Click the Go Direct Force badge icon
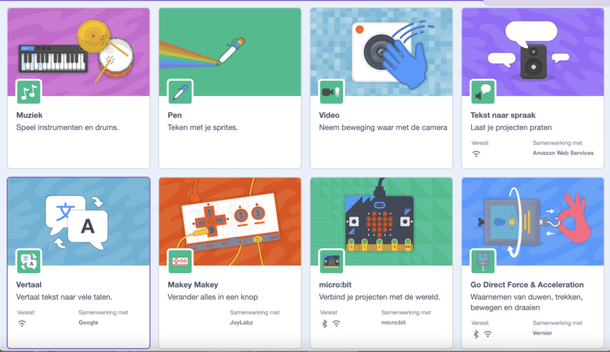This screenshot has height=352, width=610. coord(483,261)
